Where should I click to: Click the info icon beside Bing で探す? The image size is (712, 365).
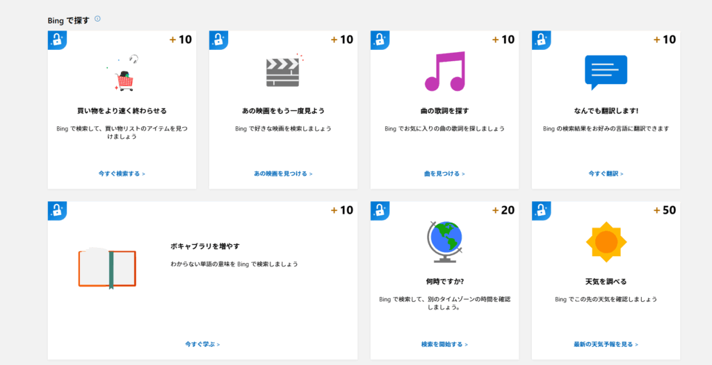(x=97, y=19)
